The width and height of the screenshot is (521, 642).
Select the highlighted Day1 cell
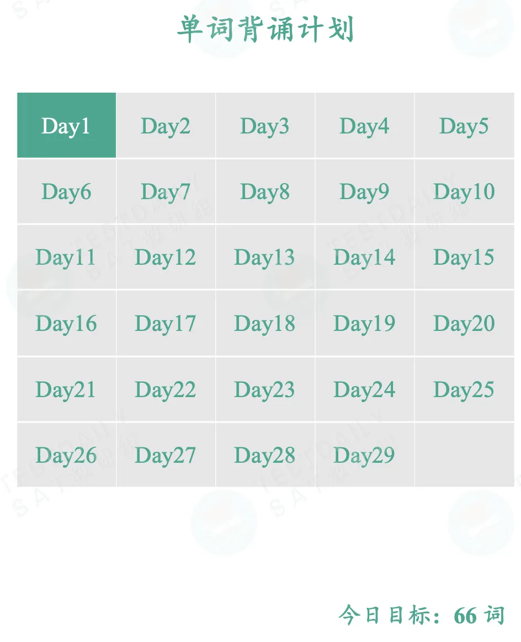(66, 126)
